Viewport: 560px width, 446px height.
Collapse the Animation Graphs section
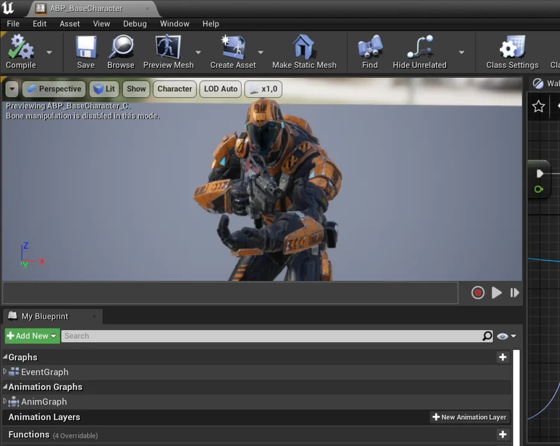[x=5, y=386]
